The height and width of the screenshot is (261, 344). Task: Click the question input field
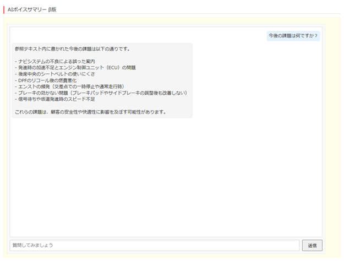(x=154, y=245)
